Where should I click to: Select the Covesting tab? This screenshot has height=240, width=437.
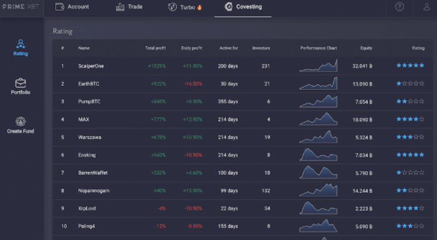coord(243,7)
